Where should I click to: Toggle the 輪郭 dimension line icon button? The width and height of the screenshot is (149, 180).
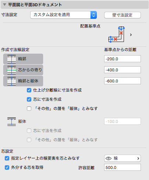[23, 59]
